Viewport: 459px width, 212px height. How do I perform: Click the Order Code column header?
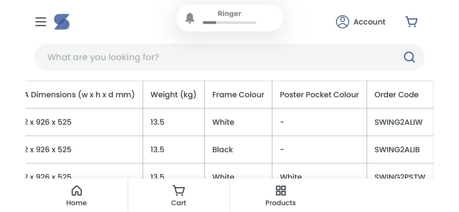[x=396, y=95]
